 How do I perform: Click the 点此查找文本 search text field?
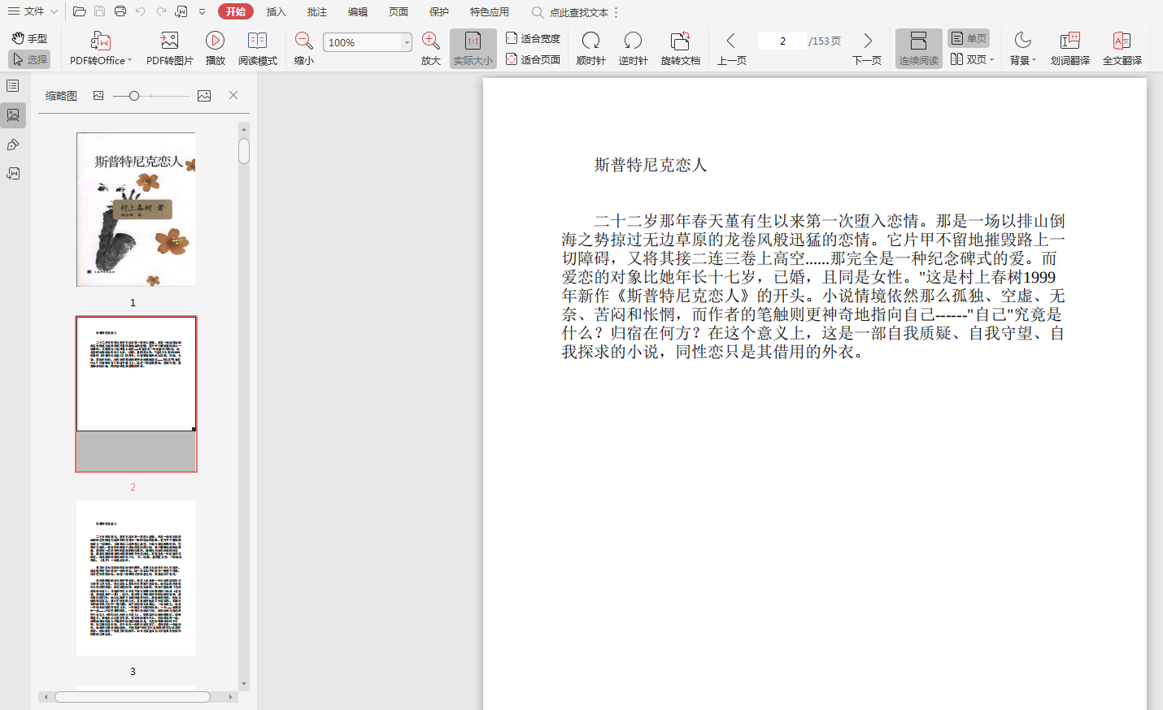tap(579, 12)
